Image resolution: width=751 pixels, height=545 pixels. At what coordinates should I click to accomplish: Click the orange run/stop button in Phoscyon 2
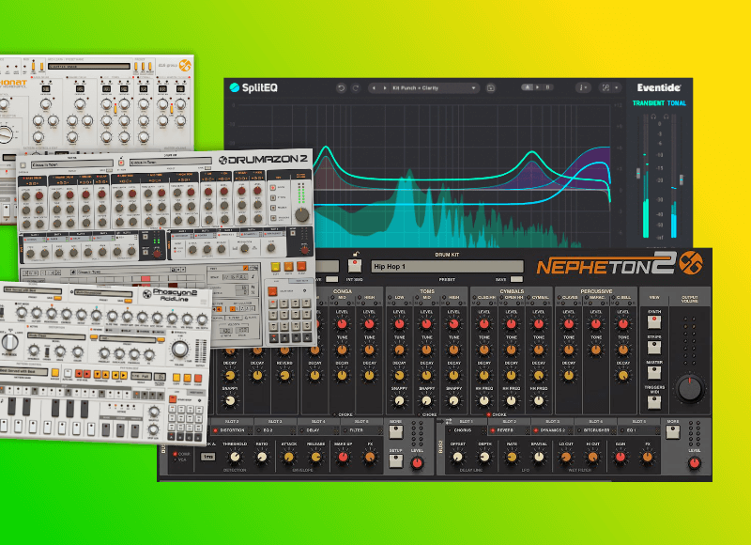coord(173,399)
